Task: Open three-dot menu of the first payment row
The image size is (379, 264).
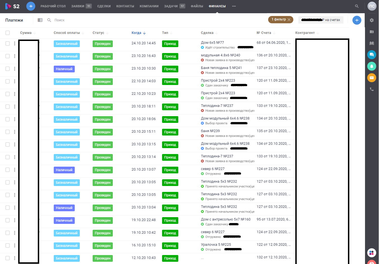Action: 15,43
